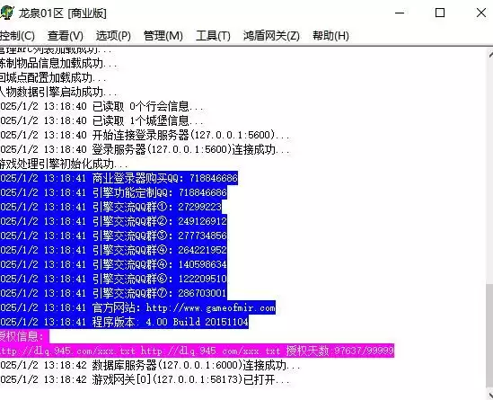493x400 pixels.
Task: Select line 已读取 0个行会信息
Action: [x=101, y=106]
